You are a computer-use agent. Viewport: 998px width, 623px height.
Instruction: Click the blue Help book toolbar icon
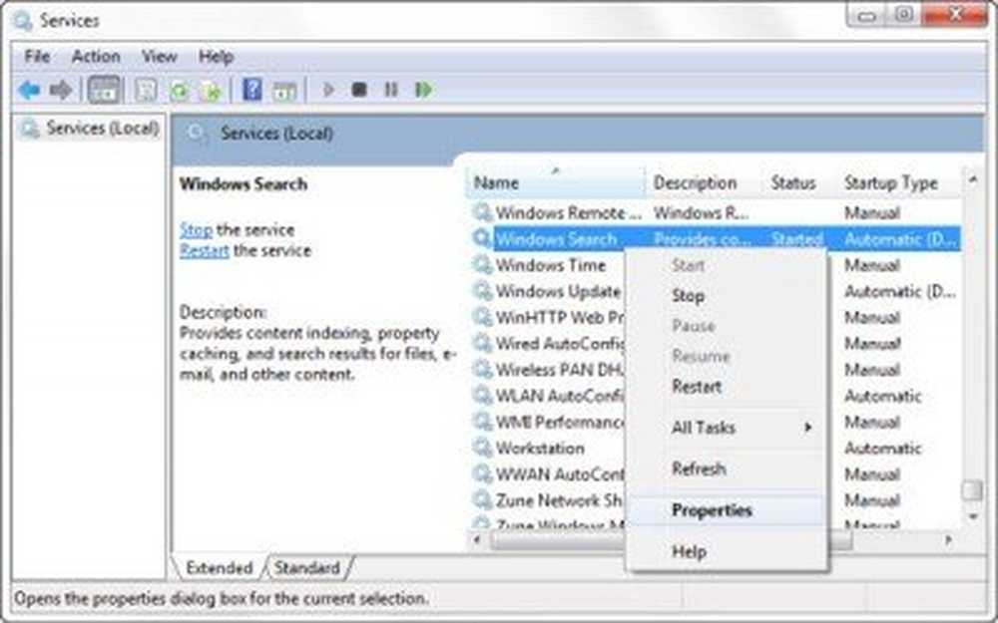pyautogui.click(x=252, y=91)
